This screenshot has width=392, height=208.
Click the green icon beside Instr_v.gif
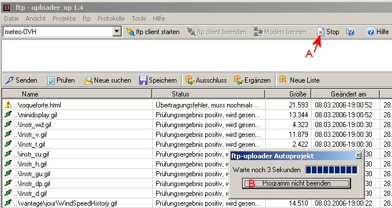pos(8,134)
